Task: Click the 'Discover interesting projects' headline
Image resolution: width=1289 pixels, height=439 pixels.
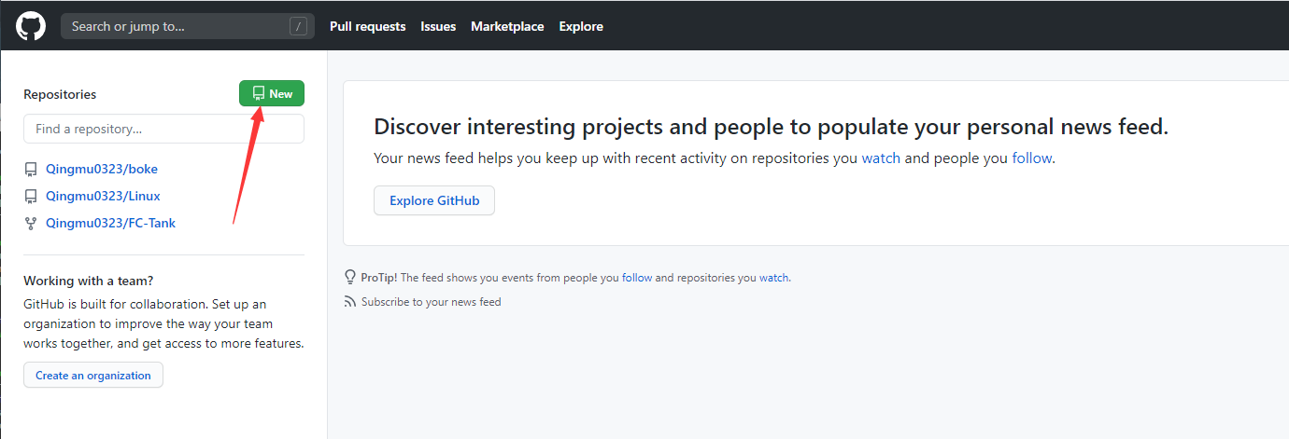Action: tap(771, 127)
